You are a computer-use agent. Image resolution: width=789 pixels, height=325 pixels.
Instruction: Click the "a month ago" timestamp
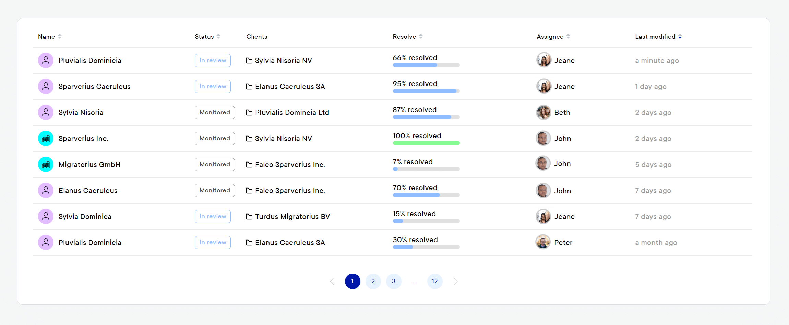[656, 243]
